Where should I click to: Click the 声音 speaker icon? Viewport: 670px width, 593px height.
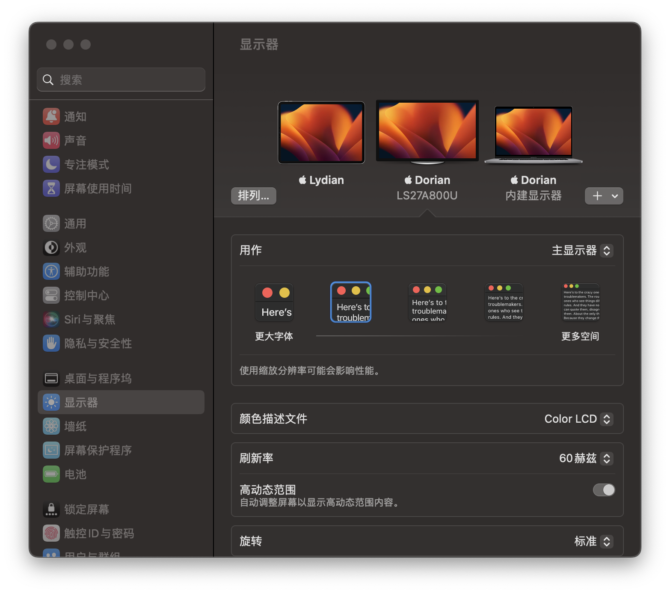(51, 140)
